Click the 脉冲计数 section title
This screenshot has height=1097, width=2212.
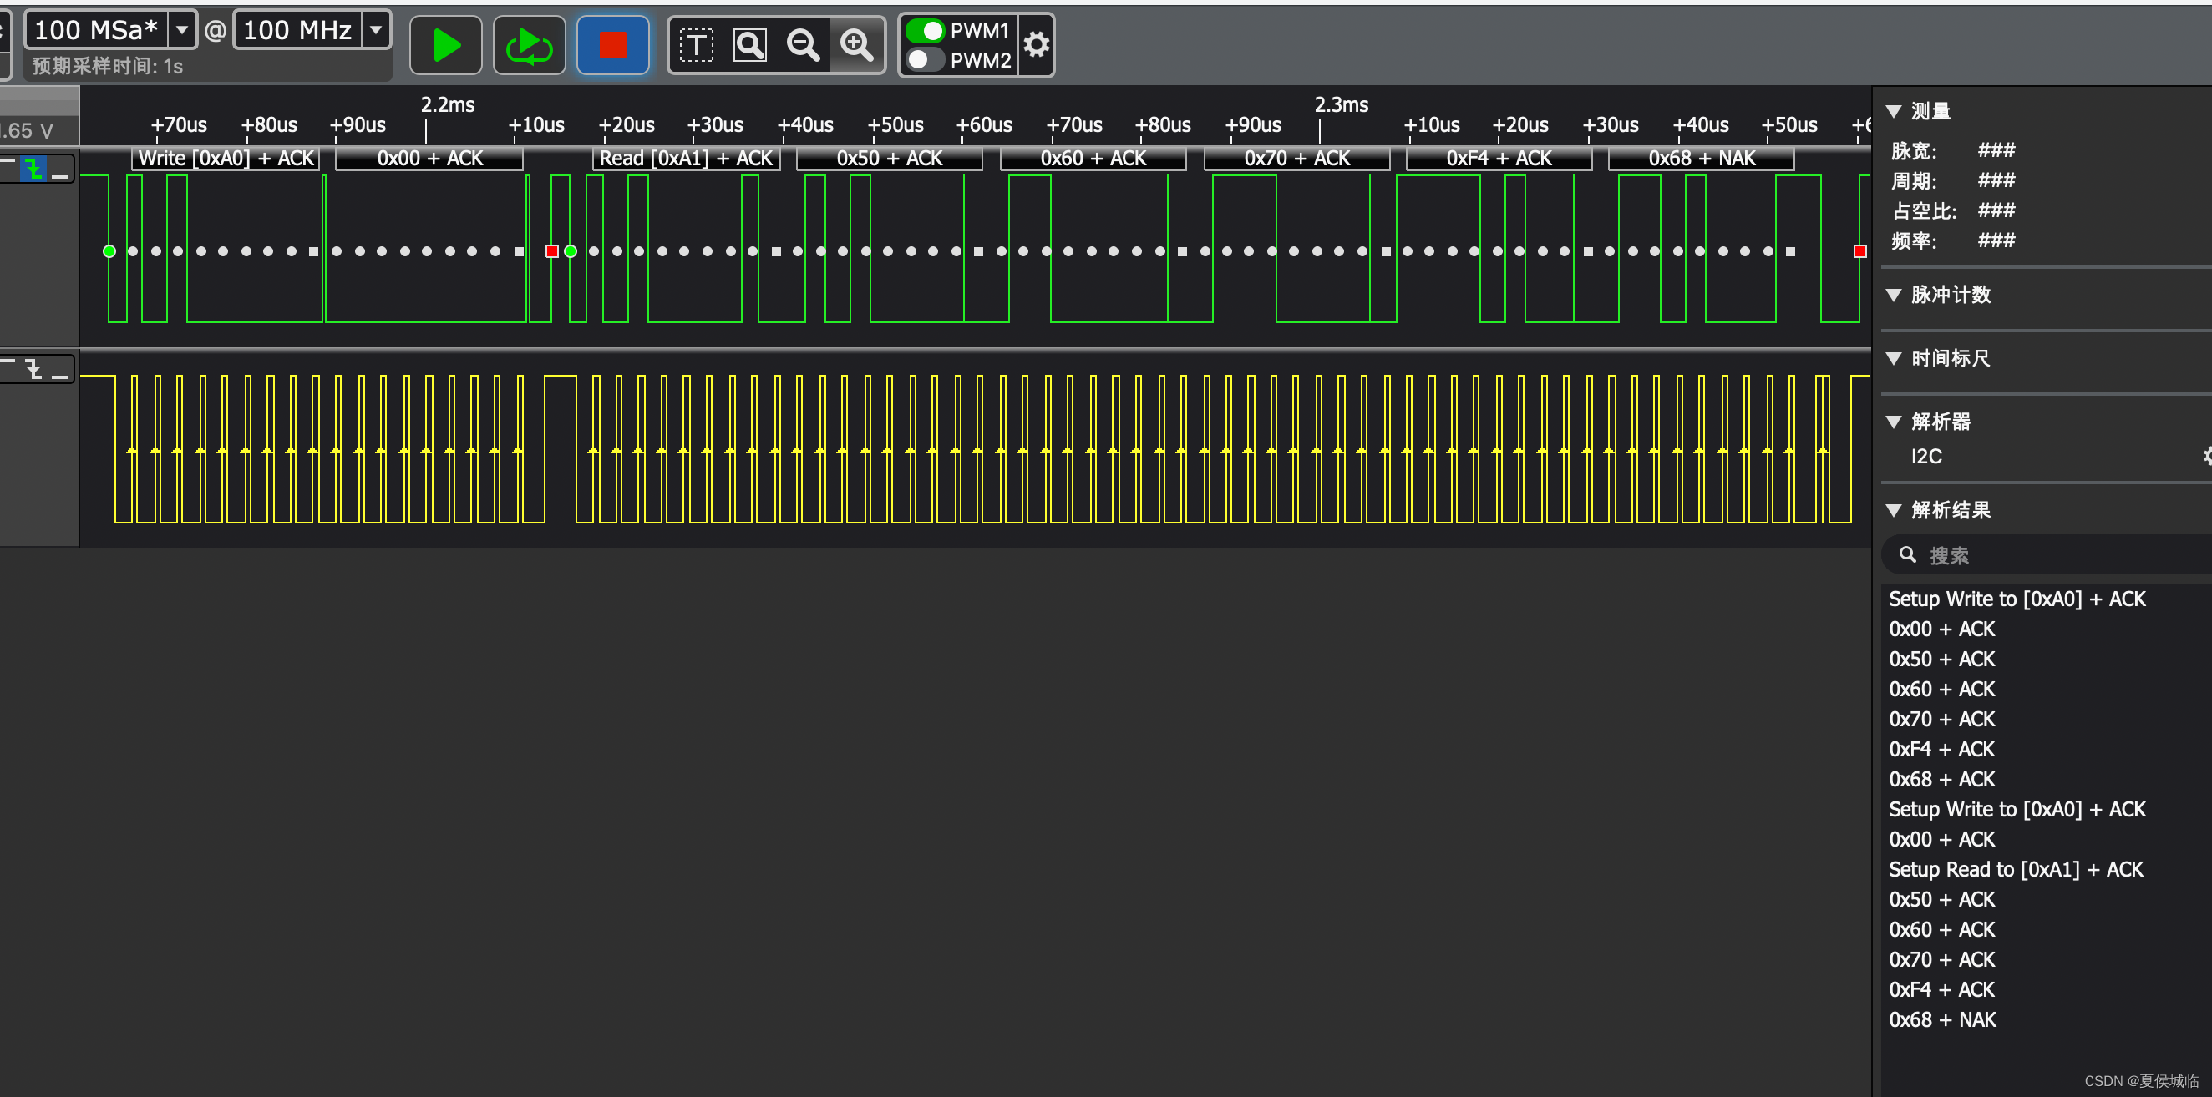(1950, 295)
